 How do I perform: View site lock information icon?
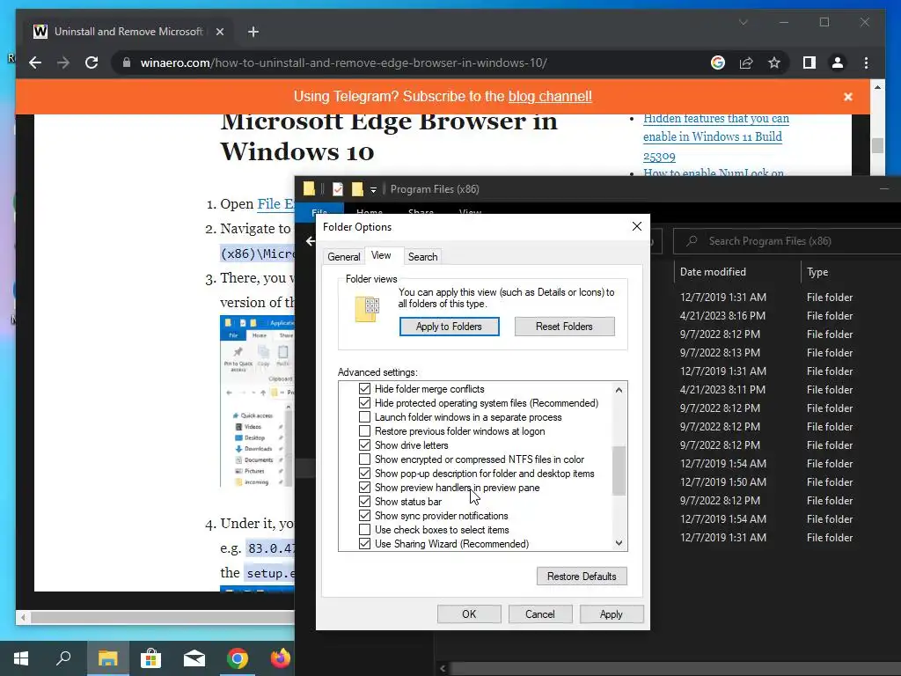pyautogui.click(x=127, y=62)
